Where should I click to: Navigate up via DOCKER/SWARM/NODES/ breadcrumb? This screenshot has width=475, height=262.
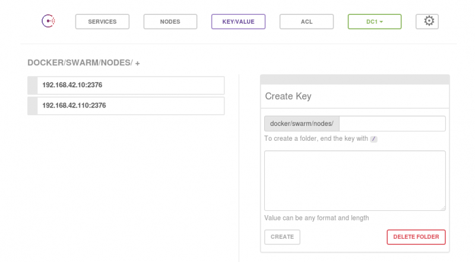[x=80, y=63]
